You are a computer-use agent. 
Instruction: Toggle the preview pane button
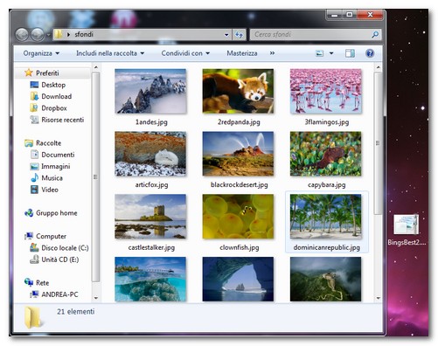[350, 53]
